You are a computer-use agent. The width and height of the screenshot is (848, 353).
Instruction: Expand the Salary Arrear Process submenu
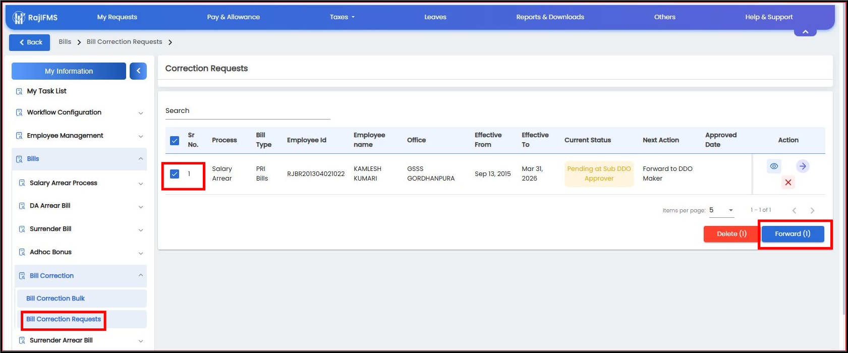coord(141,184)
